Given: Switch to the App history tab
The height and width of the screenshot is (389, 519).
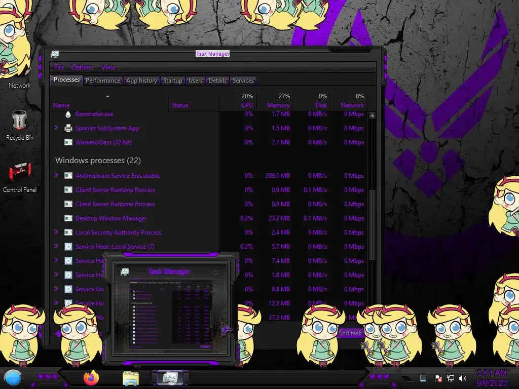Looking at the screenshot, I should [x=141, y=81].
